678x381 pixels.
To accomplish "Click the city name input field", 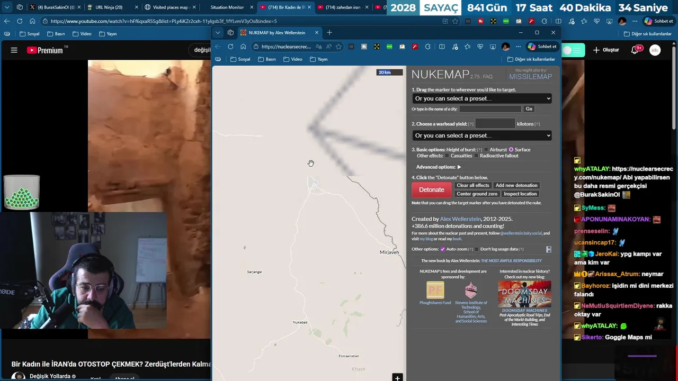I will [x=490, y=108].
